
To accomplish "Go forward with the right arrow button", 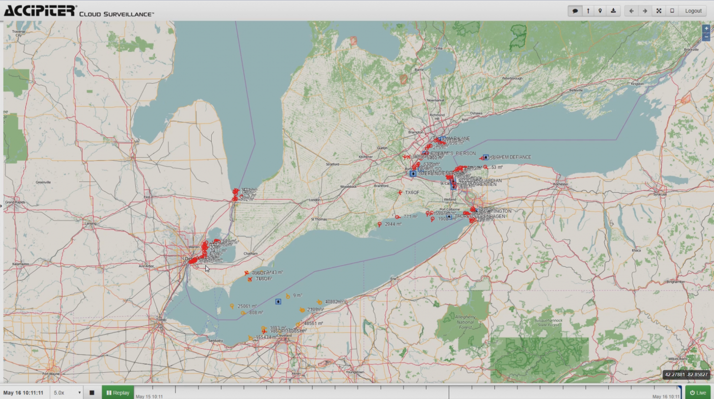I will click(x=645, y=11).
